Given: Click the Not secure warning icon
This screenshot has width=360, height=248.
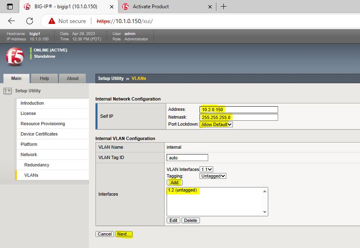Looking at the screenshot, I should click(51, 21).
